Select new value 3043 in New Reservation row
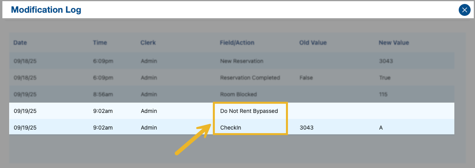475x168 pixels. [386, 61]
